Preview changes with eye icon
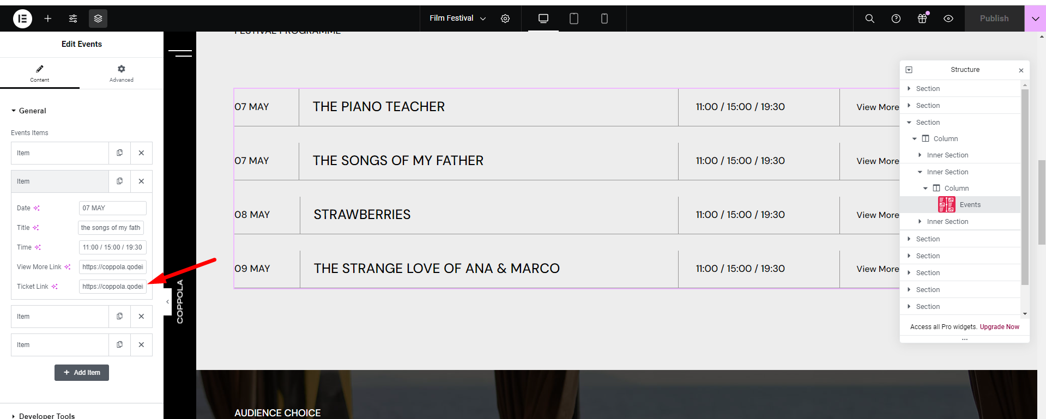The height and width of the screenshot is (419, 1046). click(x=948, y=19)
